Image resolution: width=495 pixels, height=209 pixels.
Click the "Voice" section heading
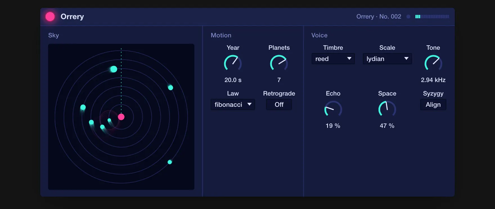pos(319,35)
